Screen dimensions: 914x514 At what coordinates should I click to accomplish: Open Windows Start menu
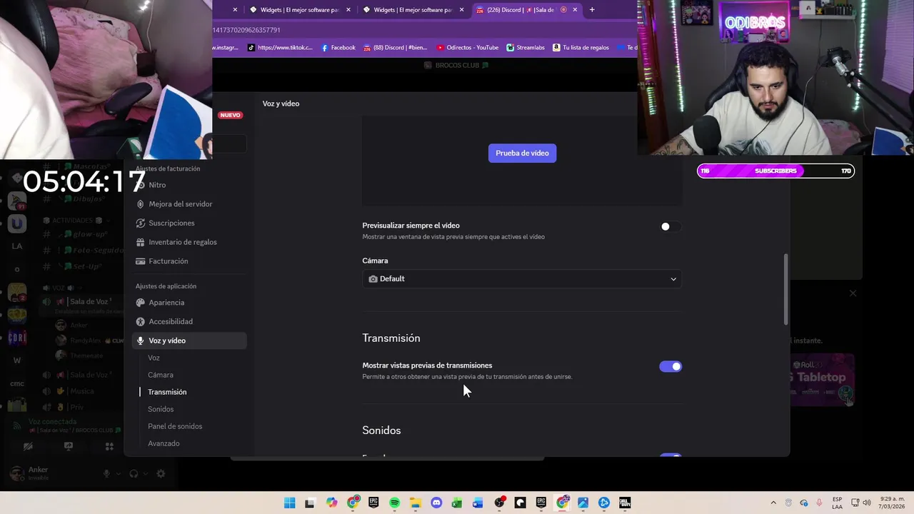point(289,503)
